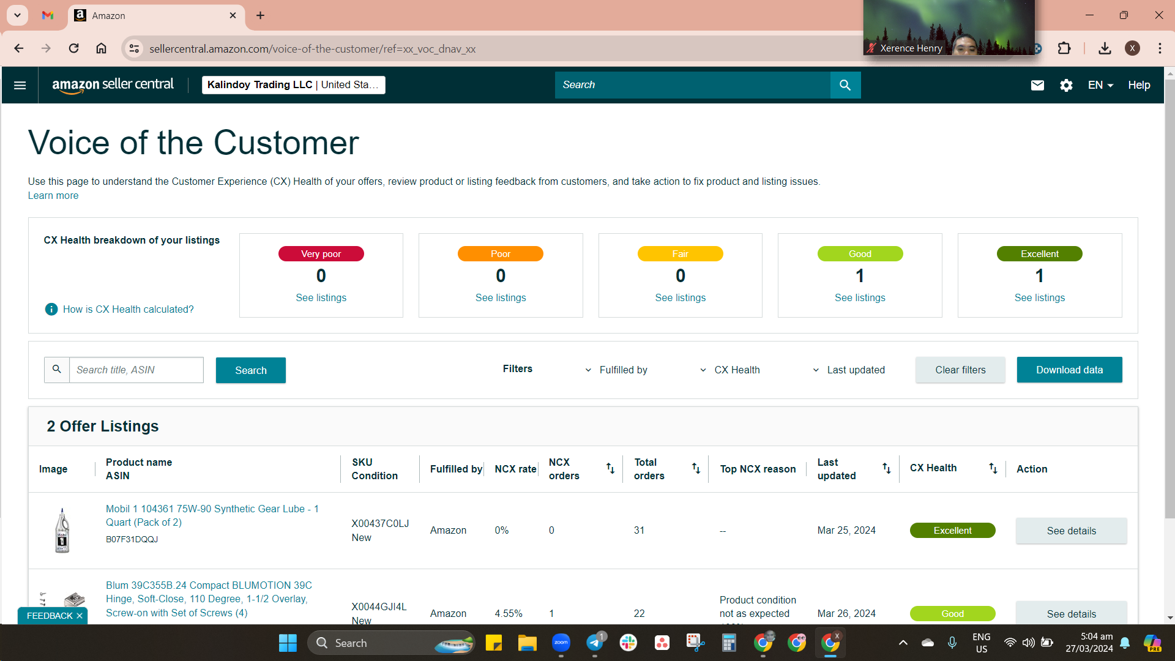Open the Windows Start menu
This screenshot has height=661, width=1175.
(x=288, y=643)
